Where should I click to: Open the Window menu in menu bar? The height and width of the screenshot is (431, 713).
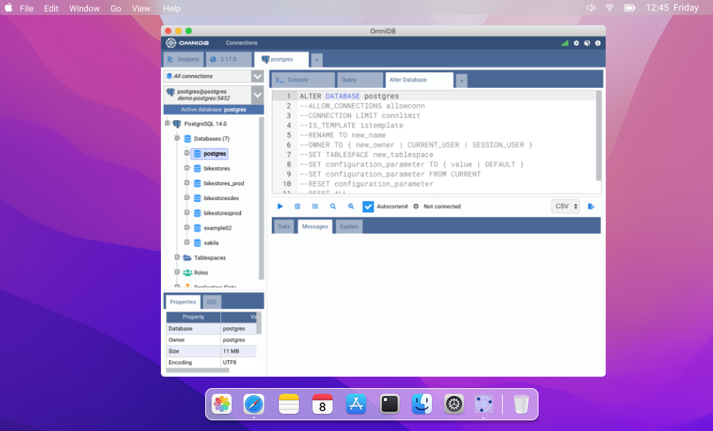coord(84,8)
